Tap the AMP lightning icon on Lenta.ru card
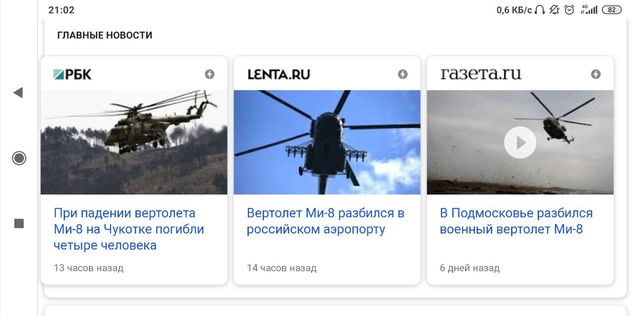632x316 pixels. (403, 74)
